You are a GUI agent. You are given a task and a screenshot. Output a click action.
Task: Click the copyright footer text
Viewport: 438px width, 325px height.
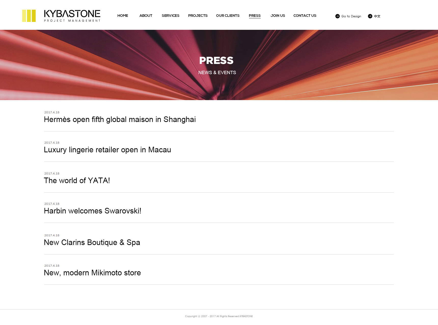[x=219, y=316]
